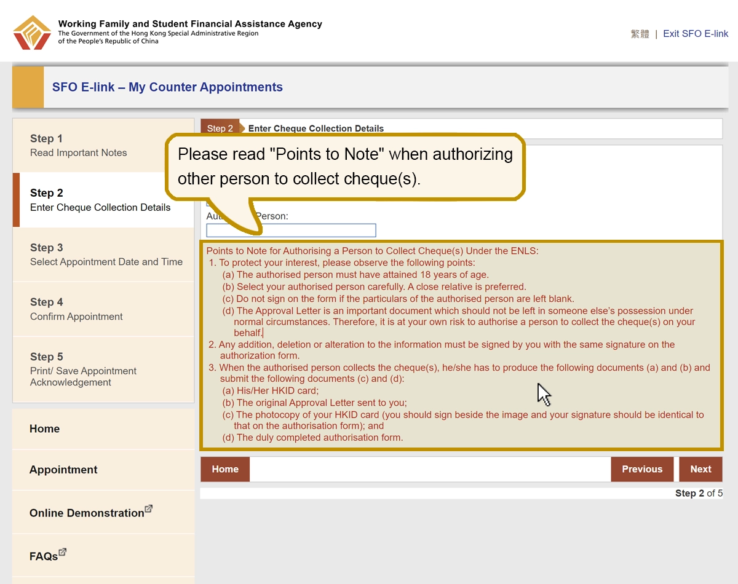This screenshot has height=584, width=738.
Task: Open the Online Demonstration sidebar item
Action: tap(103, 512)
